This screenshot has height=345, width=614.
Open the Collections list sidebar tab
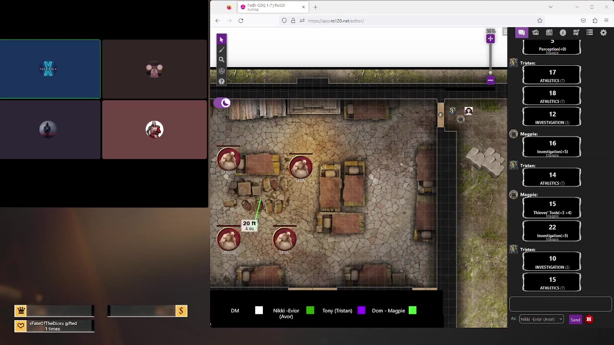coord(590,33)
